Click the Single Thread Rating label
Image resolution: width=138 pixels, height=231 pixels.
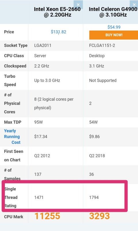11,197
